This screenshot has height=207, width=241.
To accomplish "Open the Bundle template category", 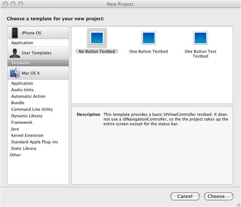I will click(18, 103).
